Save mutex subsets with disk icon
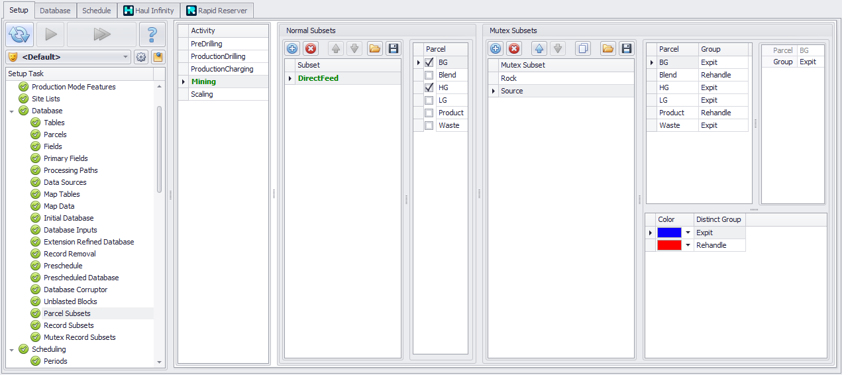This screenshot has width=842, height=375. click(x=626, y=48)
